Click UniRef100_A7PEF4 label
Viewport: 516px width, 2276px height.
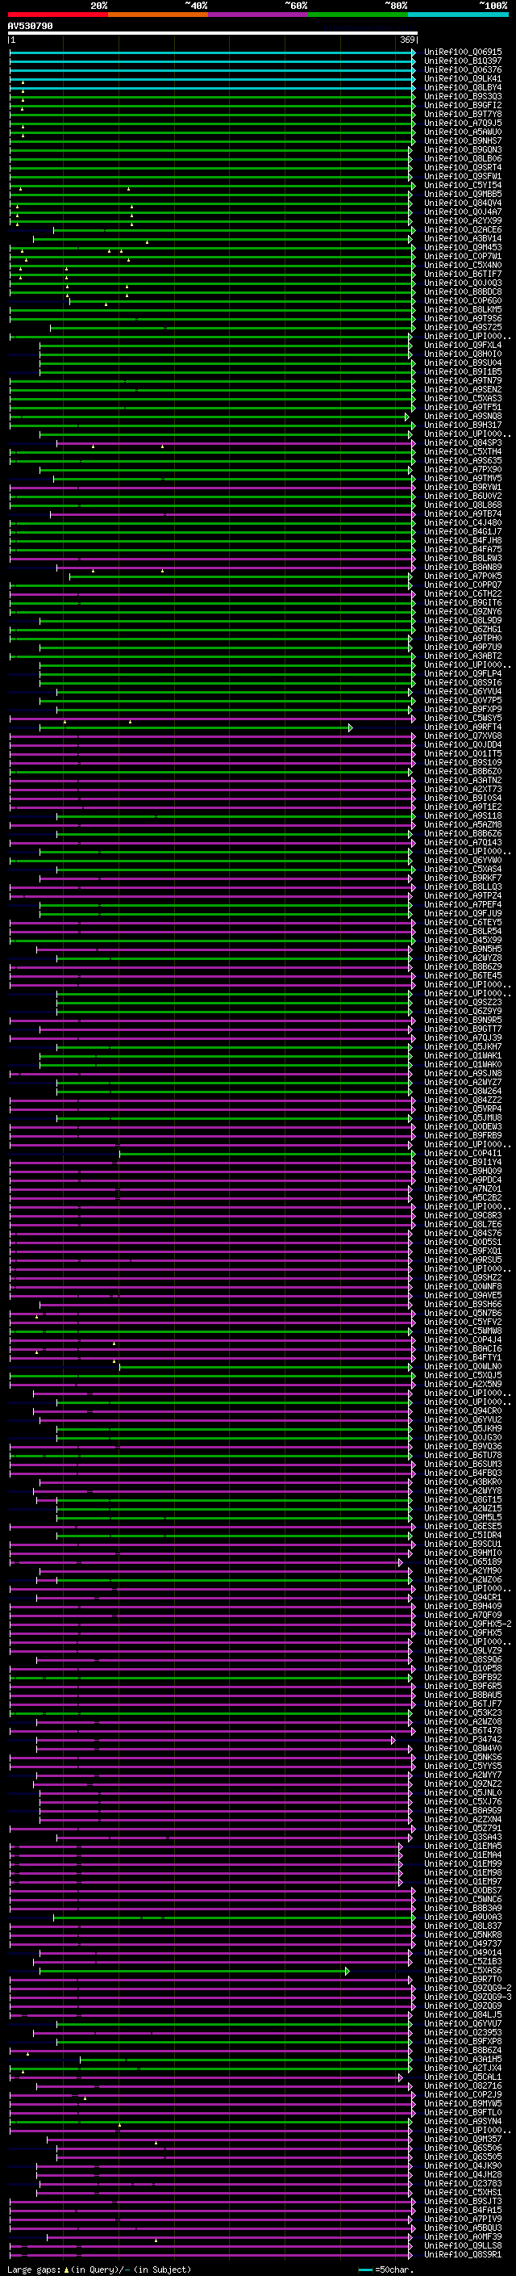click(462, 905)
